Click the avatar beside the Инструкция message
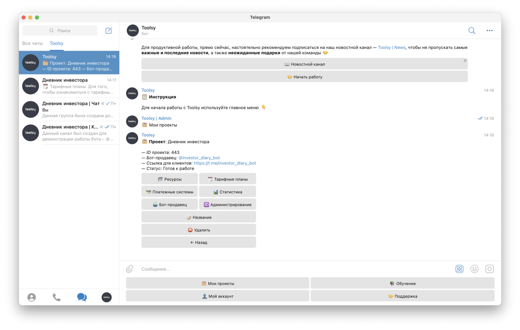This screenshot has height=330, width=520. coord(132,93)
